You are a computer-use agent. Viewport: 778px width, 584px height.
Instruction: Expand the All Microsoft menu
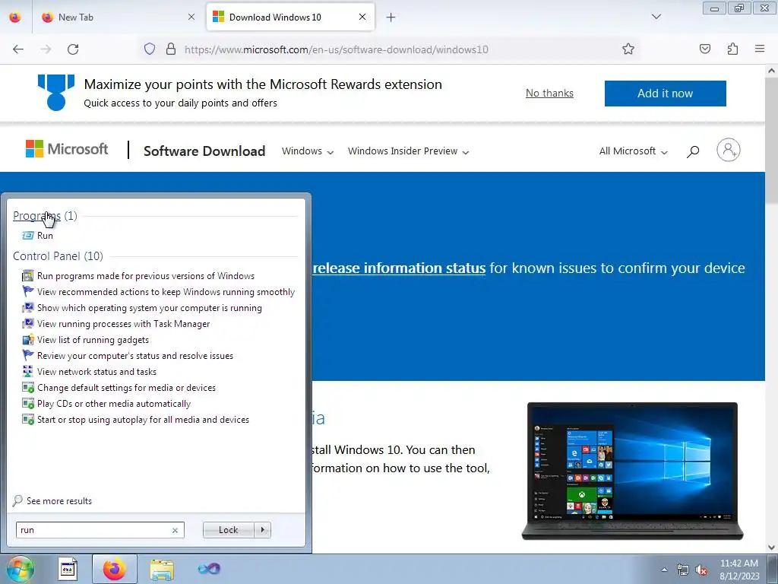click(634, 151)
